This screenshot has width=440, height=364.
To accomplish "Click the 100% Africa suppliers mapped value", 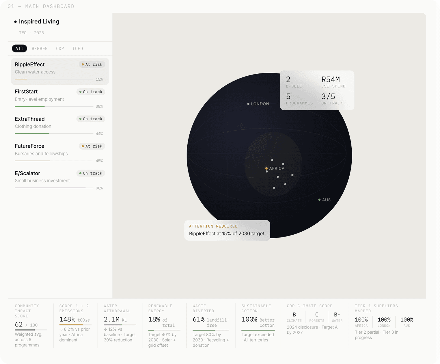I will coord(361,320).
